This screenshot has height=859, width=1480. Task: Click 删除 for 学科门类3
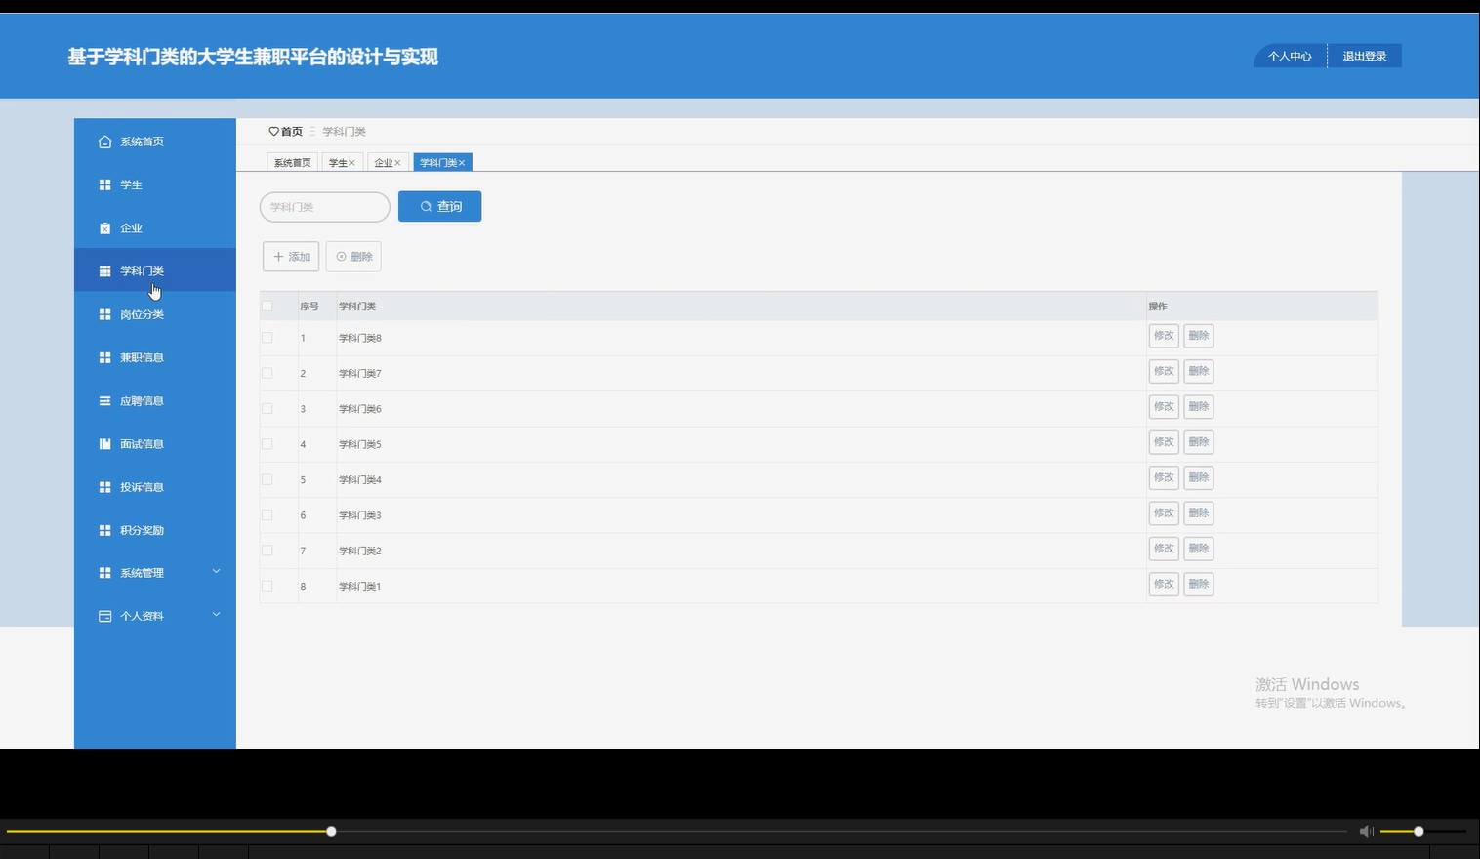[1199, 512]
